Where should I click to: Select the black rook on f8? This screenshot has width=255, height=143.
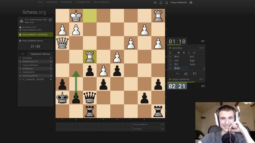90,111
